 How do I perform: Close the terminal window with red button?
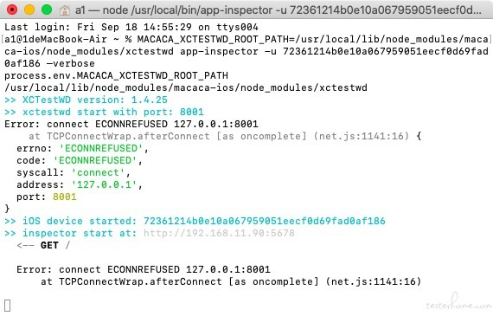tap(12, 10)
